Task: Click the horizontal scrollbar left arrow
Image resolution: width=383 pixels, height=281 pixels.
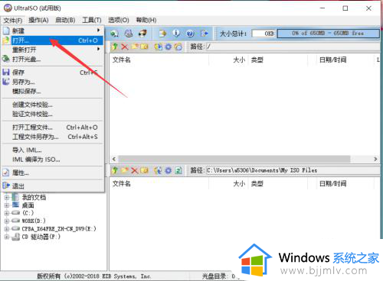Action: (114, 159)
